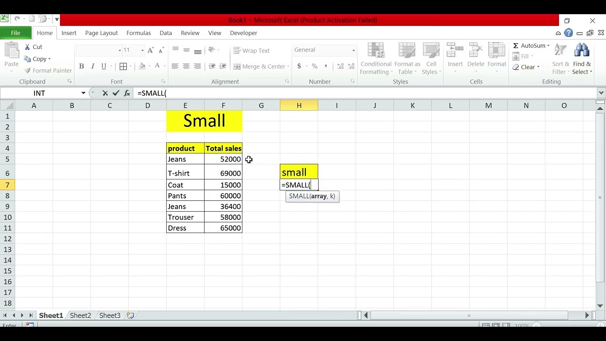Toggle Center text alignment

pos(187,66)
